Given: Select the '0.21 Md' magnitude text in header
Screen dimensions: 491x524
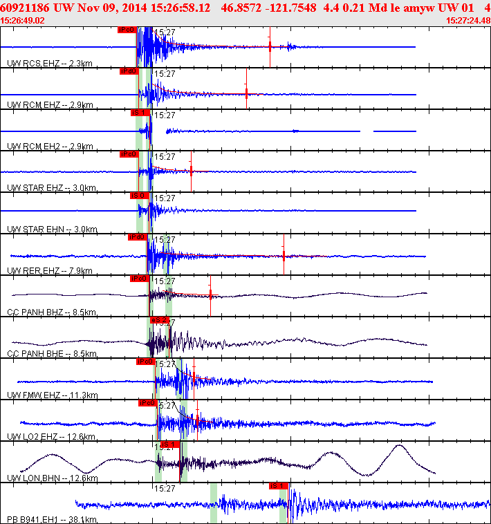Looking at the screenshot, I should pos(364,8).
